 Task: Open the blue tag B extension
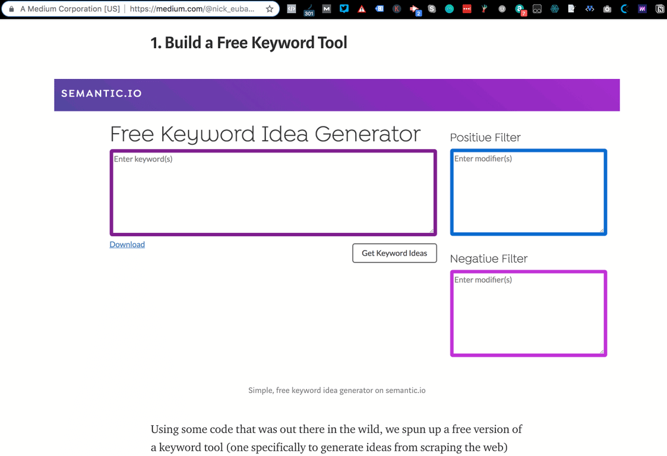(x=379, y=8)
